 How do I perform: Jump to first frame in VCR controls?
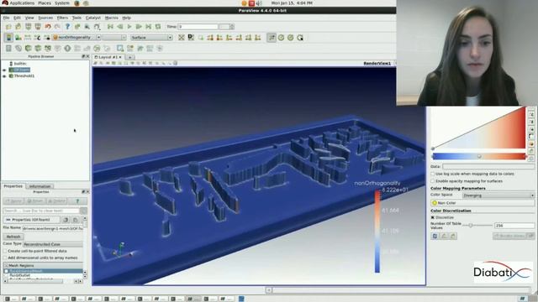coord(110,27)
